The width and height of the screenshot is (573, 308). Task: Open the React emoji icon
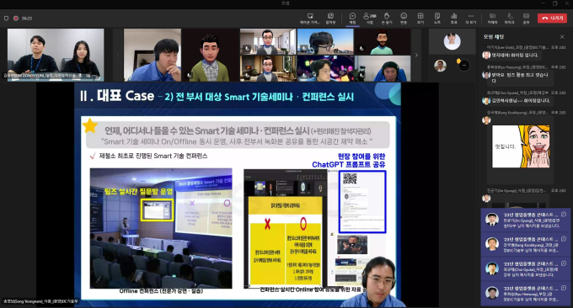coord(404,18)
